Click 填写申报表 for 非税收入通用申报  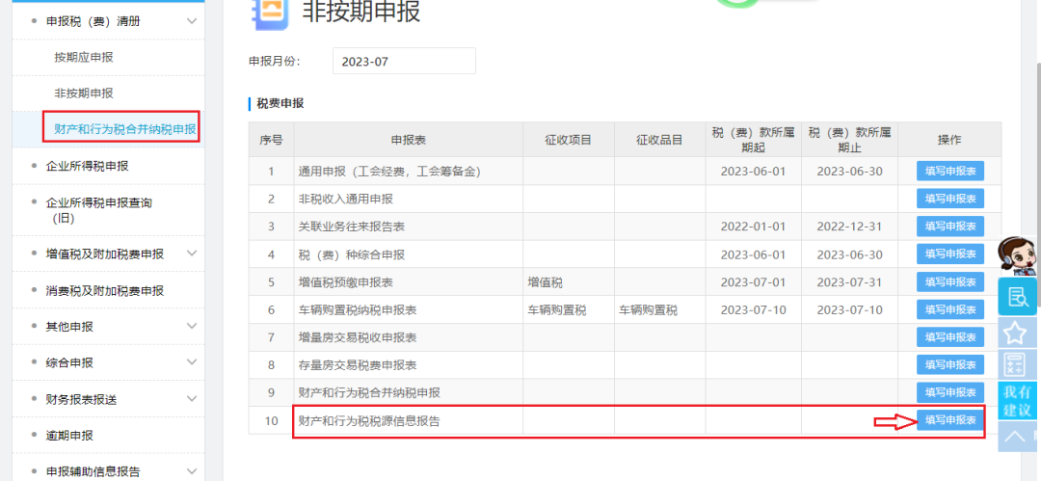click(x=950, y=198)
